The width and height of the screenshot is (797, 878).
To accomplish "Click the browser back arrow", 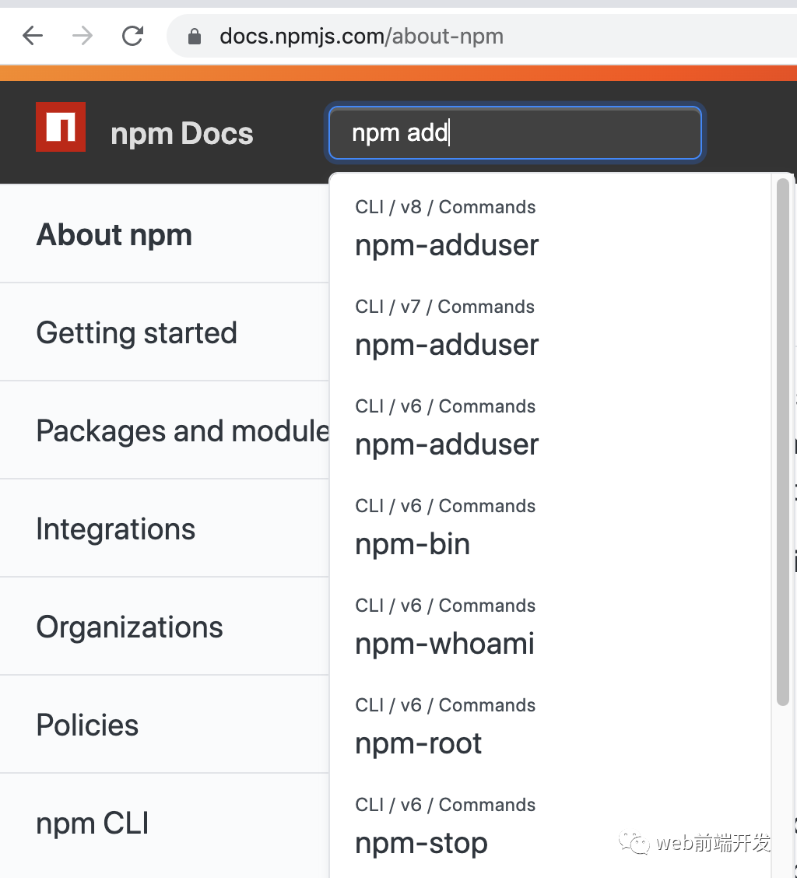I will tap(32, 35).
